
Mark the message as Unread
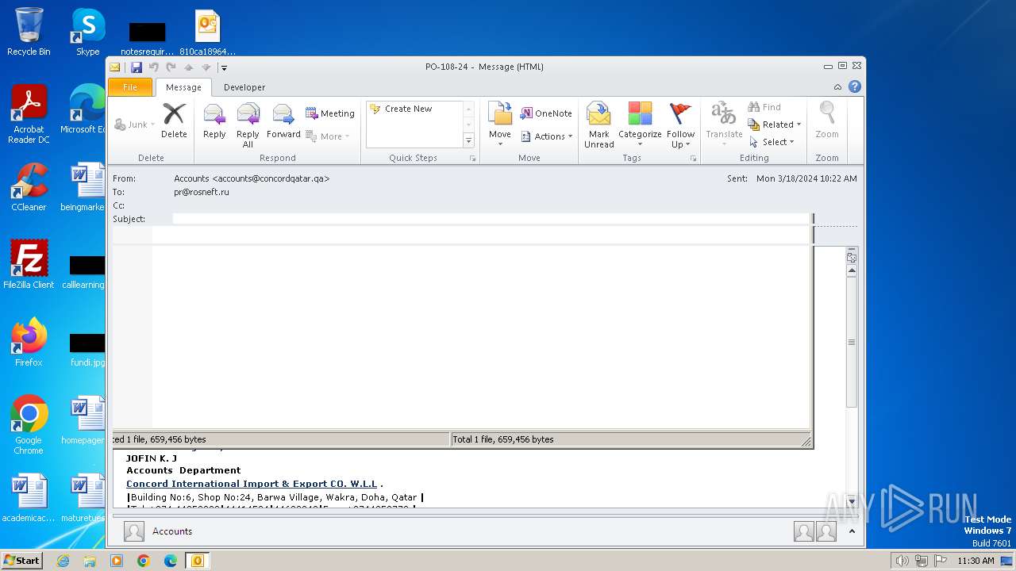pyautogui.click(x=598, y=125)
